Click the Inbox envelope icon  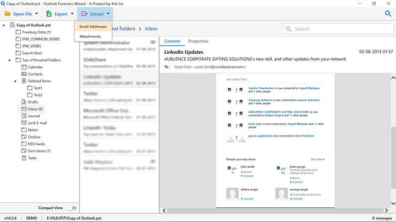point(24,109)
